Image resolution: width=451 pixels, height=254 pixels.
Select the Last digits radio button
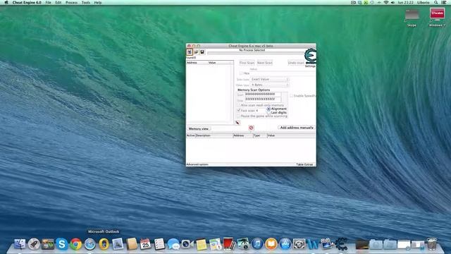coord(268,113)
